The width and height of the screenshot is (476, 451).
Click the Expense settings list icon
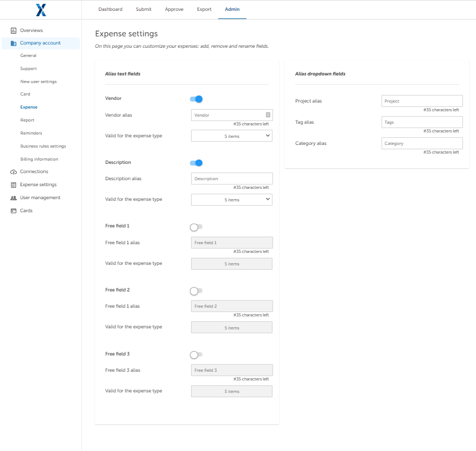[14, 185]
